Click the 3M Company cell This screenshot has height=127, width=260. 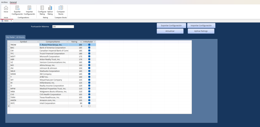54,74
